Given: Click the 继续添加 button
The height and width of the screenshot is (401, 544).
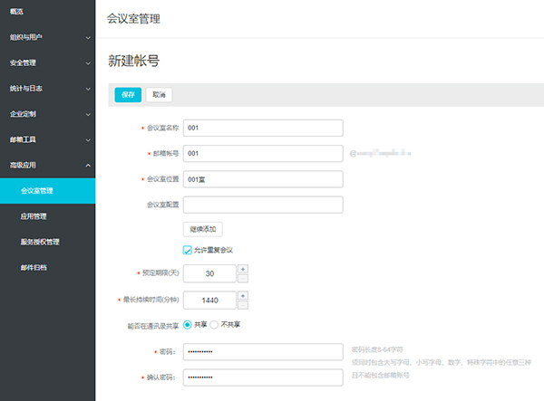Looking at the screenshot, I should (x=203, y=229).
